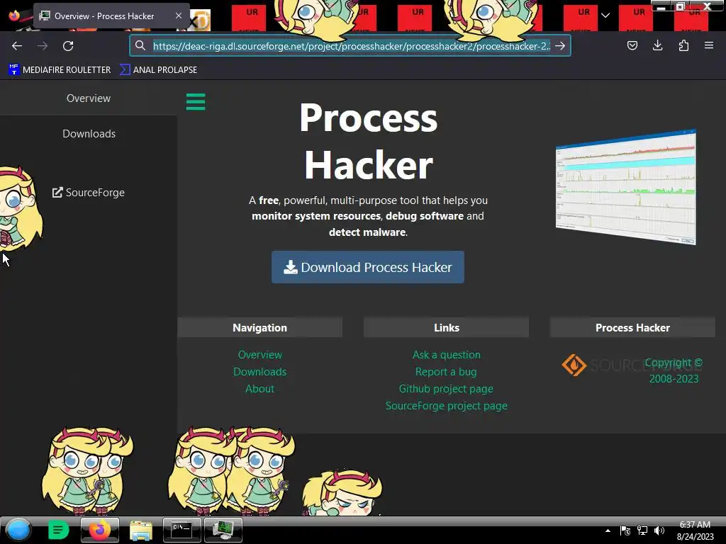726x544 pixels.
Task: Open the Firefox application menu
Action: tap(709, 45)
